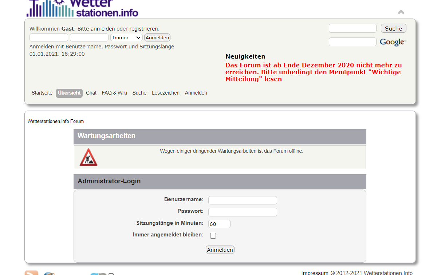Click the construction warning sign icon
The height and width of the screenshot is (275, 441).
tap(88, 157)
